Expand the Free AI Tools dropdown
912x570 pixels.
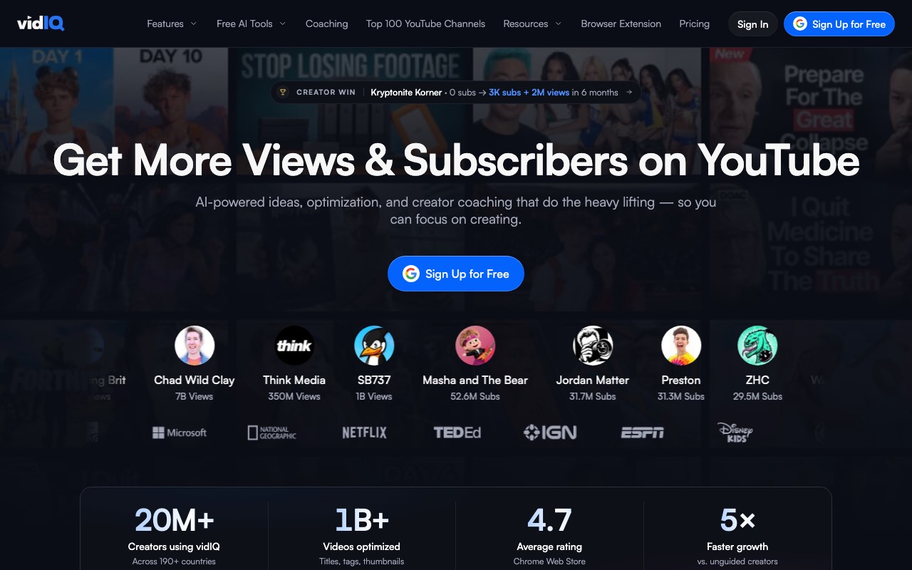pyautogui.click(x=252, y=24)
